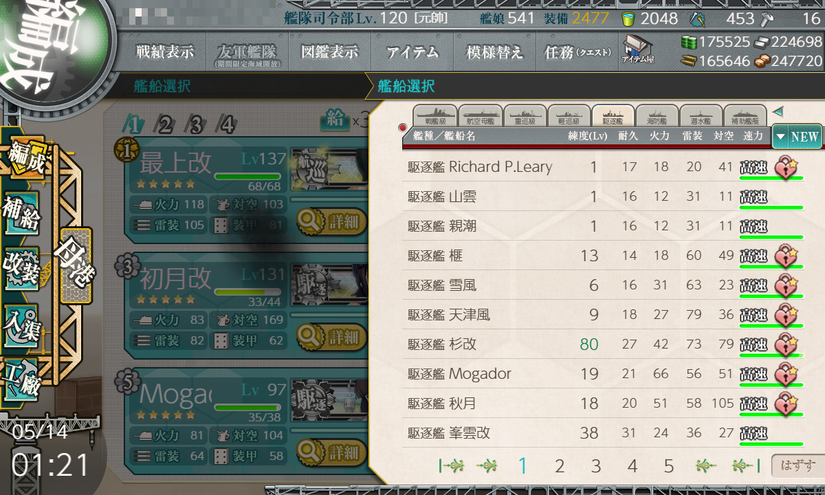Image resolution: width=825 pixels, height=495 pixels.
Task: Open the 補給 resupply sidebar icon
Action: pos(21,213)
